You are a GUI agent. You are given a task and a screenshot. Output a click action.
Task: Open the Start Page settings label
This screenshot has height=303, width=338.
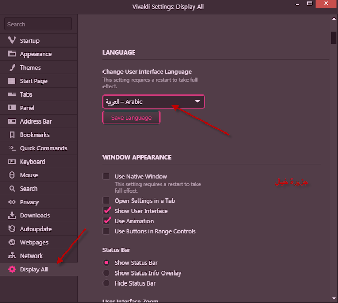[x=33, y=81]
